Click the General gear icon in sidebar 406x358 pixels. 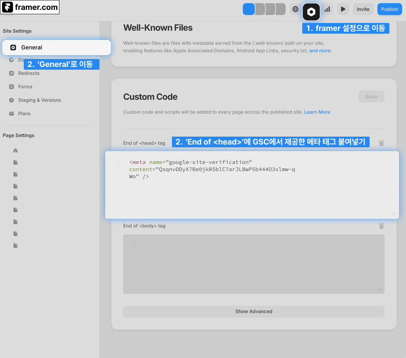click(13, 48)
